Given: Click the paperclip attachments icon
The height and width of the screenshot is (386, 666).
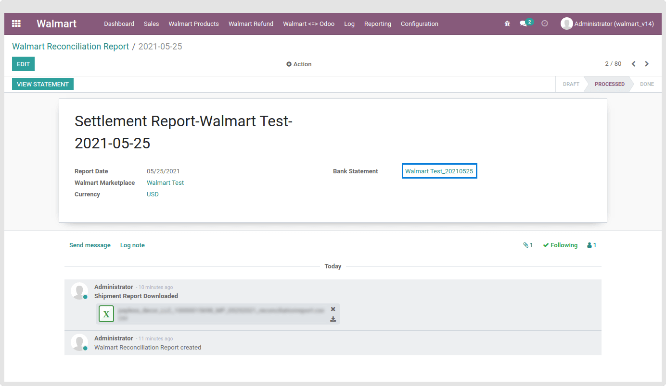Looking at the screenshot, I should pyautogui.click(x=526, y=245).
